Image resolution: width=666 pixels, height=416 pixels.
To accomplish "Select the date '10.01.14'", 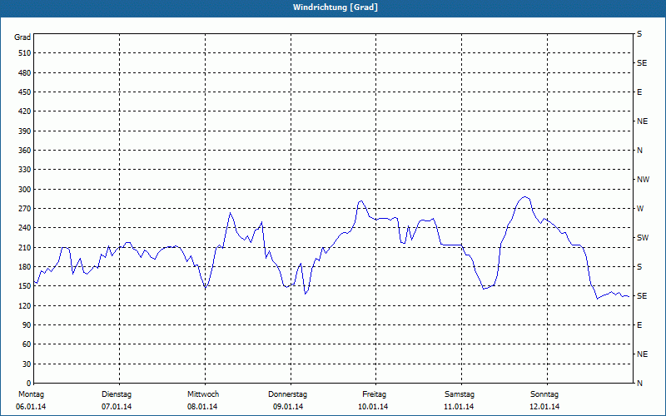I will coord(373,407).
